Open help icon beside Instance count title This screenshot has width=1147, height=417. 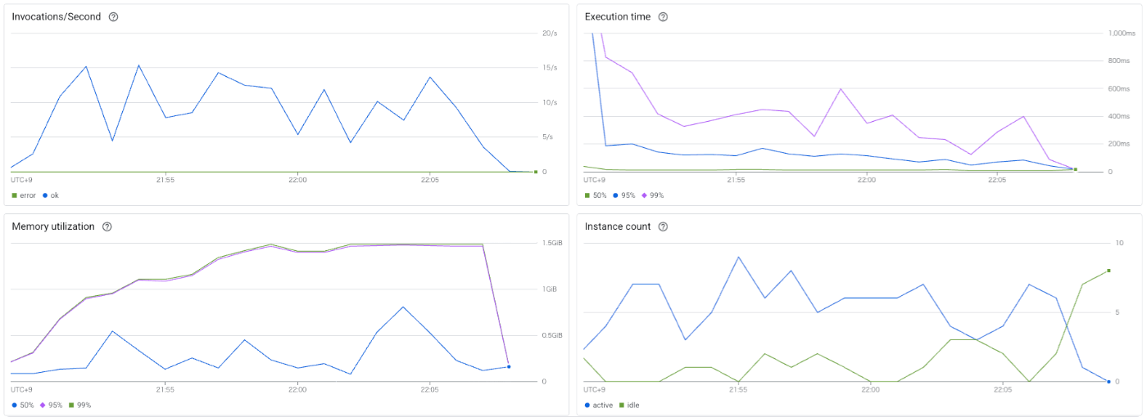(663, 226)
